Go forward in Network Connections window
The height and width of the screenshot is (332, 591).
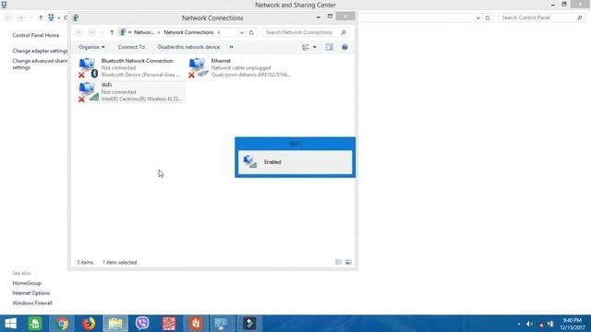click(91, 32)
